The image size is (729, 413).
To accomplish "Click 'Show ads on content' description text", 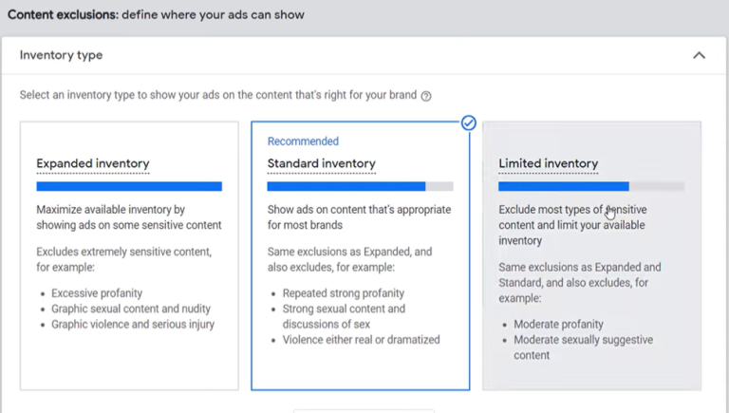I will (x=359, y=217).
